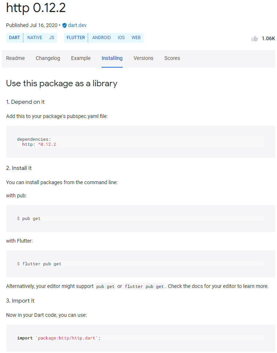
Task: Click the 'with Flutter:' label
Action: (x=19, y=241)
